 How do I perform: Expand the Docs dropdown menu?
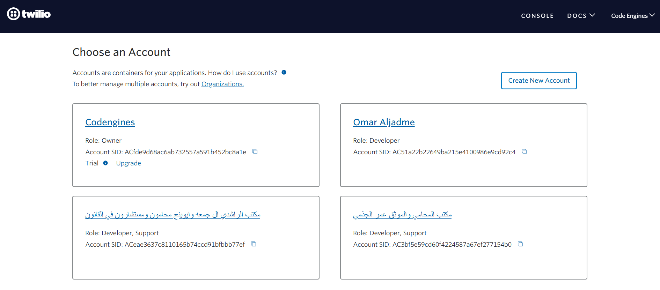click(581, 16)
